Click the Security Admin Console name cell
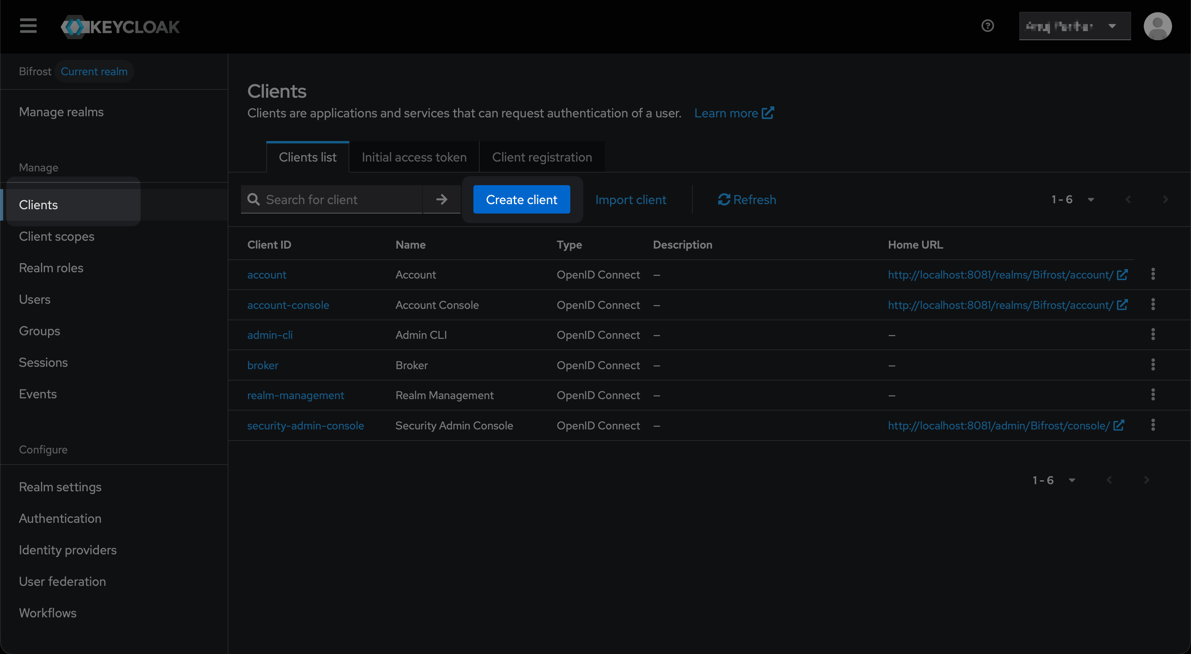Viewport: 1191px width, 654px height. pyautogui.click(x=454, y=425)
